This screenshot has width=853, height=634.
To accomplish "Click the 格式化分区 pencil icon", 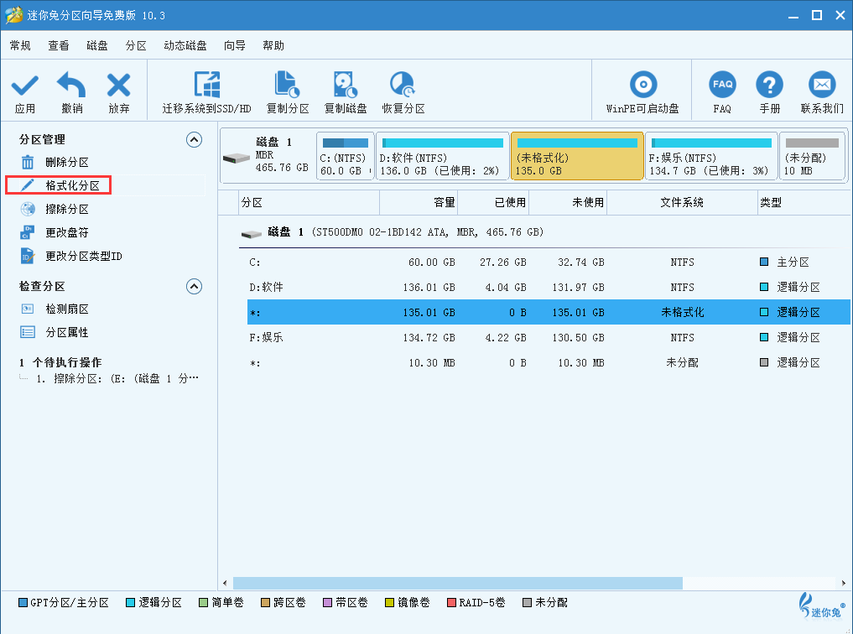I will pos(27,185).
